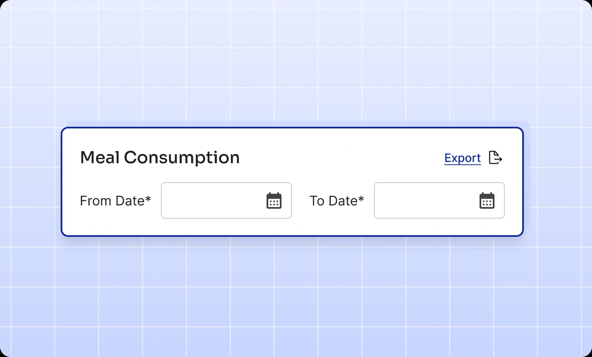Click the Meal Consumption heading
This screenshot has height=357, width=592.
click(x=160, y=157)
